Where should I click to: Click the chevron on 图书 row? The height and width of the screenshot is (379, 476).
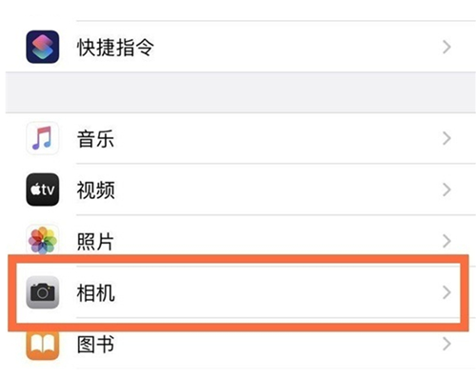446,344
